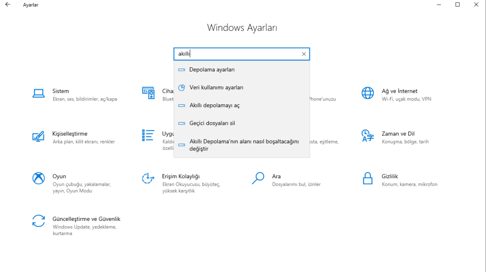Screen dimensions: 486x272
Task: Click the text 'Wi-Fi, uçak modu, VPN'
Action: (406, 99)
